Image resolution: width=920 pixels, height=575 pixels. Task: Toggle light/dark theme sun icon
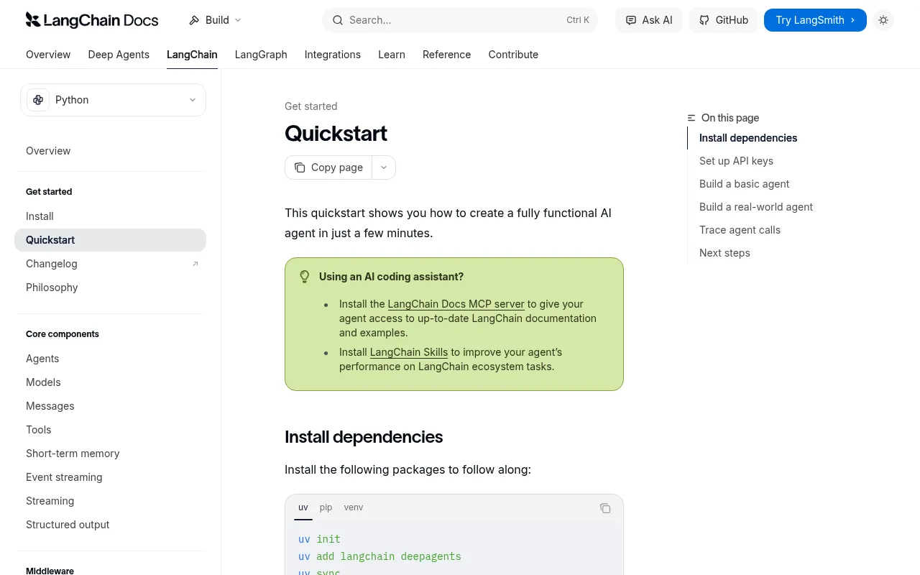point(883,20)
